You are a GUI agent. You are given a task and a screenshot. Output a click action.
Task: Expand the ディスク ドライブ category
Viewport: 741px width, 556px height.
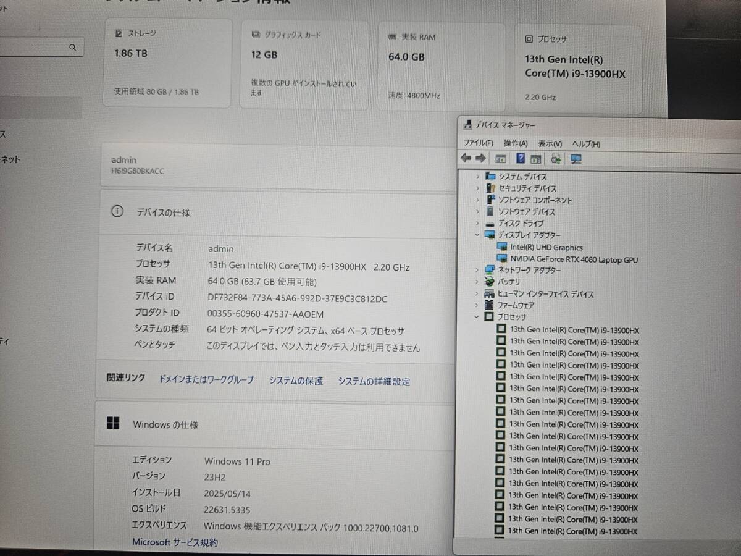tap(477, 223)
